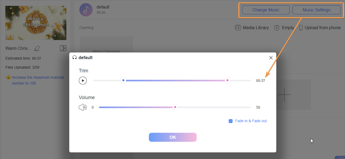Click the Change Music button
Viewport: 345px width, 159px height.
point(265,10)
